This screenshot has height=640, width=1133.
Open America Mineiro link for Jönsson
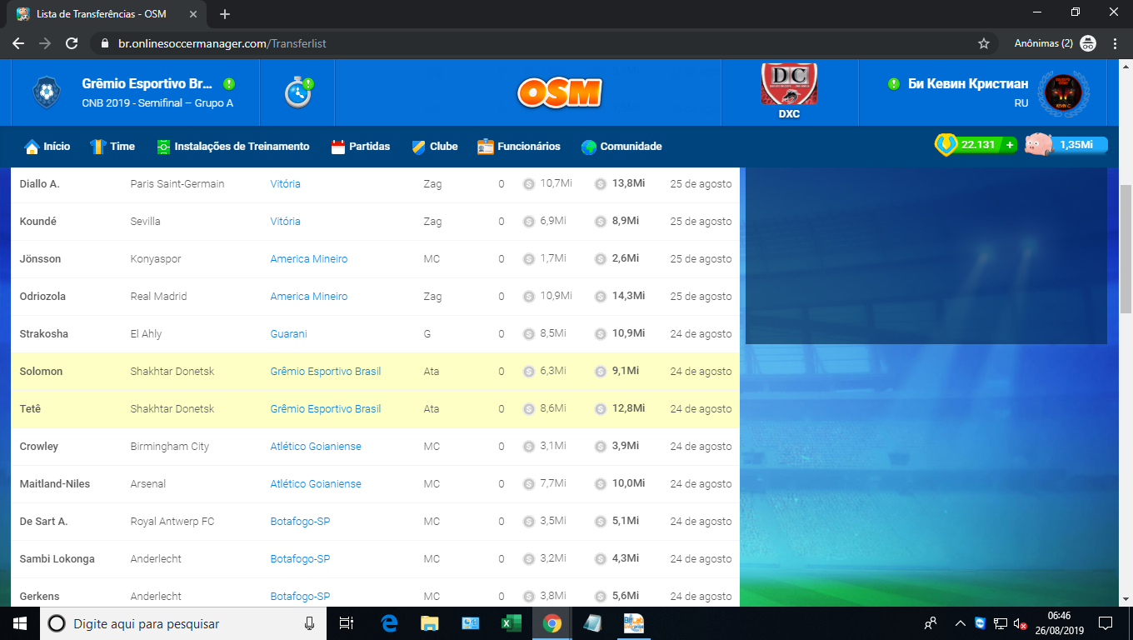click(309, 258)
